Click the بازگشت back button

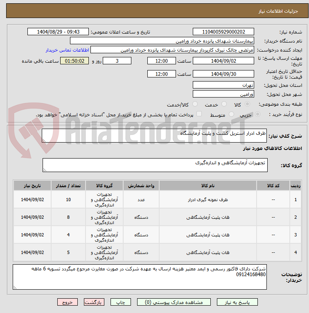[x=94, y=302]
